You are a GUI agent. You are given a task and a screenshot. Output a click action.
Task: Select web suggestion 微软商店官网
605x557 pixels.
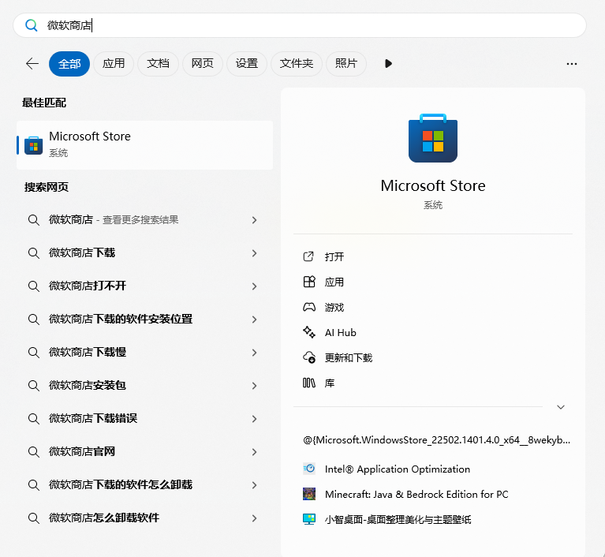pos(143,451)
